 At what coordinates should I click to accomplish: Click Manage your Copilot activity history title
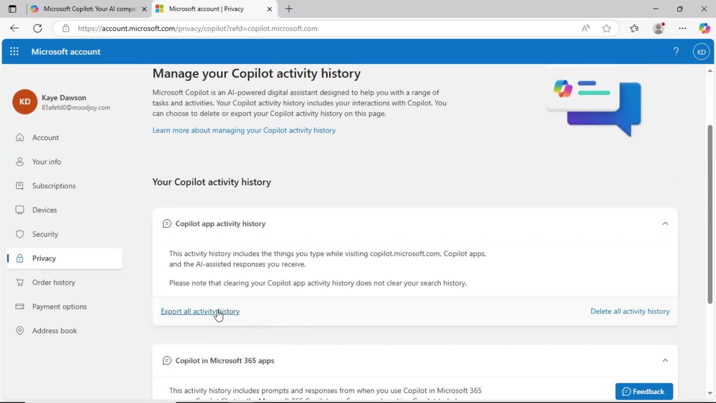(x=257, y=74)
